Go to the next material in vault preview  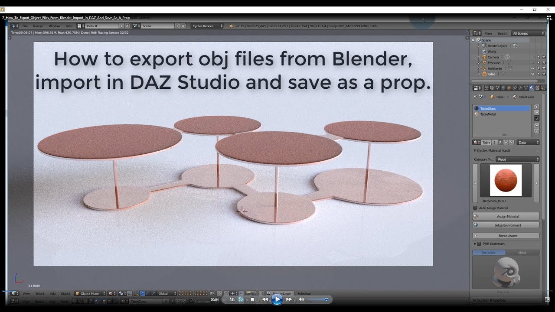coord(537,183)
